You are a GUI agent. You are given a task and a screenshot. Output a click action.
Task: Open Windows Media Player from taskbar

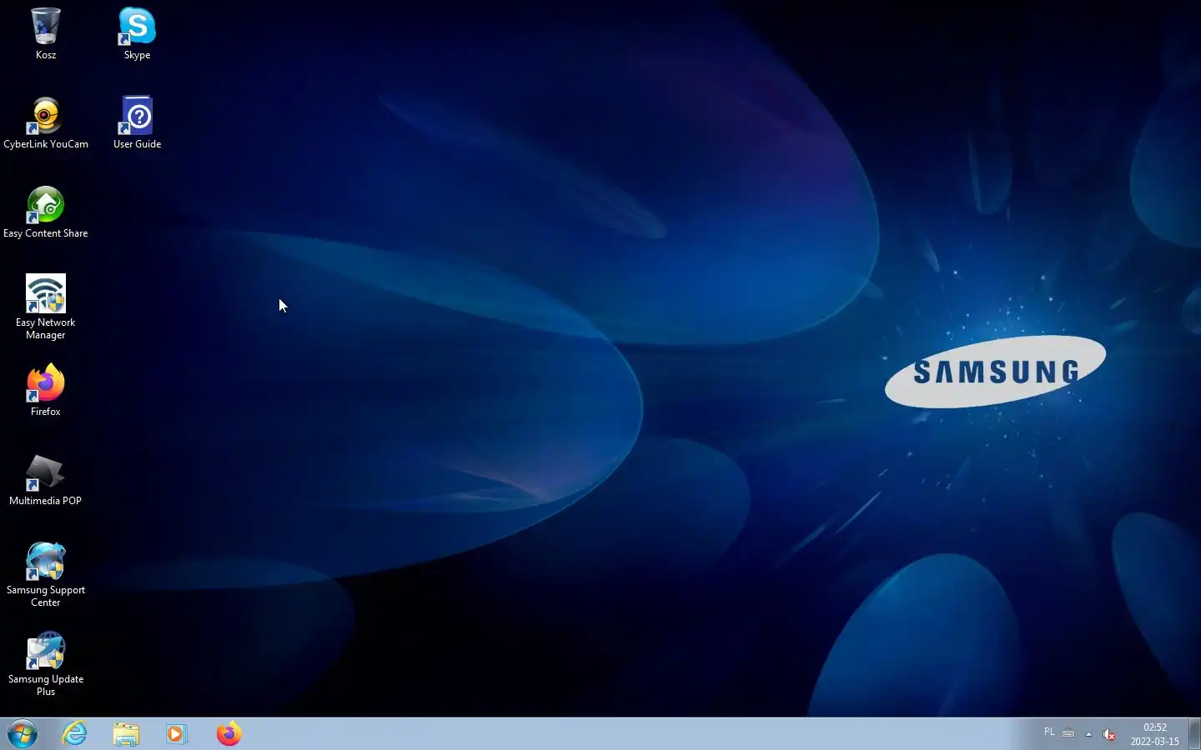177,734
